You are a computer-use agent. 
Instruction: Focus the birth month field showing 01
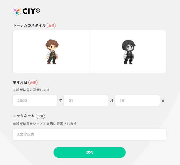(x=86, y=101)
